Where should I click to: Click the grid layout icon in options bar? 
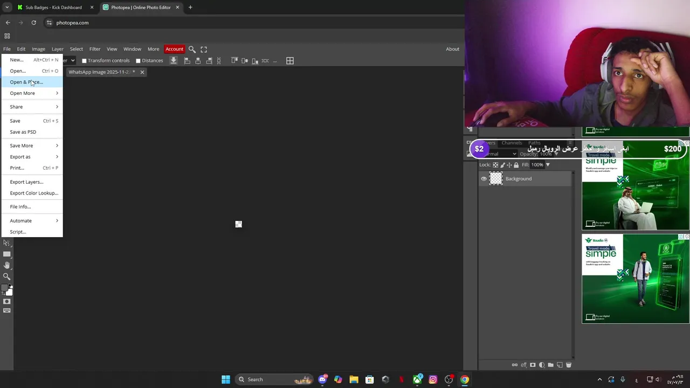290,61
